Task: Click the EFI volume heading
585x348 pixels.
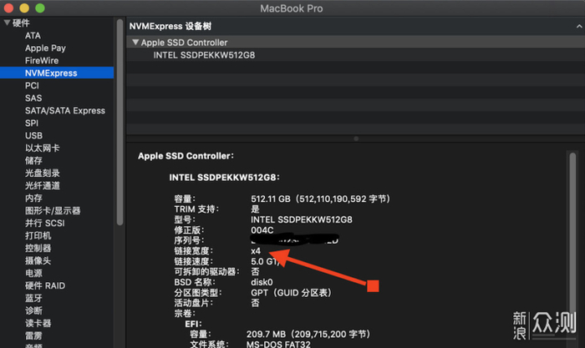Action: (x=193, y=324)
